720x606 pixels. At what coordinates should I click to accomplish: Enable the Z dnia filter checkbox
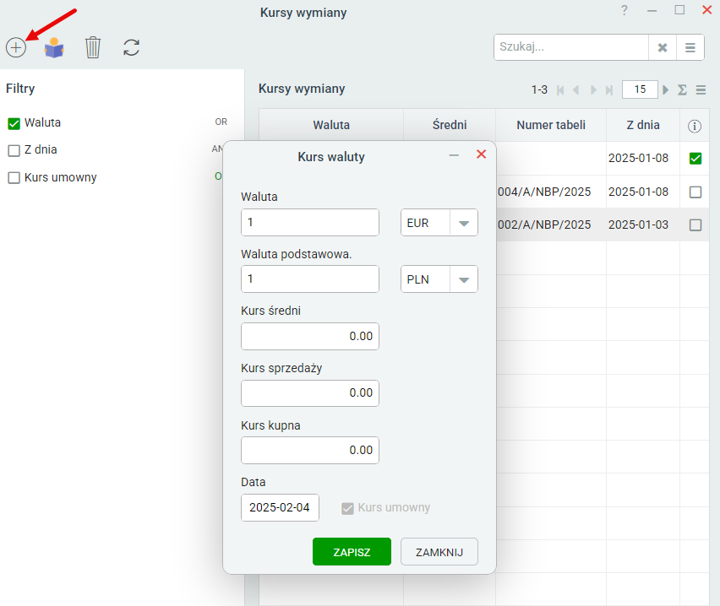tap(14, 150)
